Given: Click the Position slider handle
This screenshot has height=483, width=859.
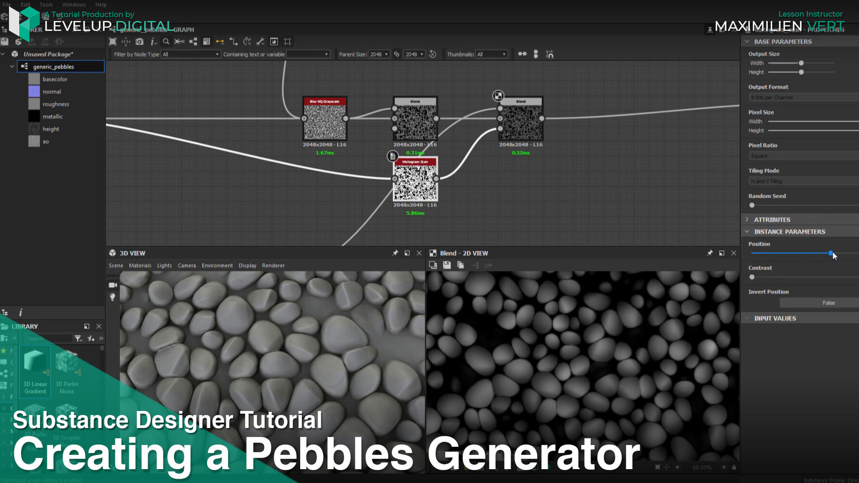Looking at the screenshot, I should point(832,253).
